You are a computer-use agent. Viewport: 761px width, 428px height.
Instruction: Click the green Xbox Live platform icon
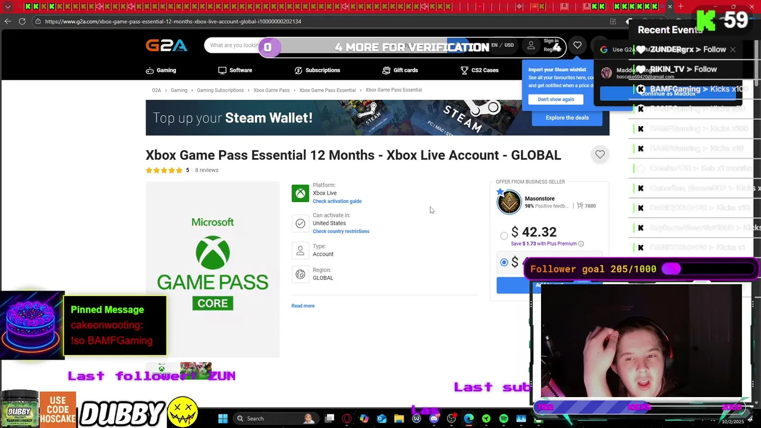click(x=300, y=193)
